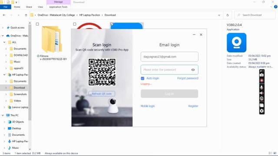Click the Log in button
This screenshot has width=278, height=156.
click(169, 94)
